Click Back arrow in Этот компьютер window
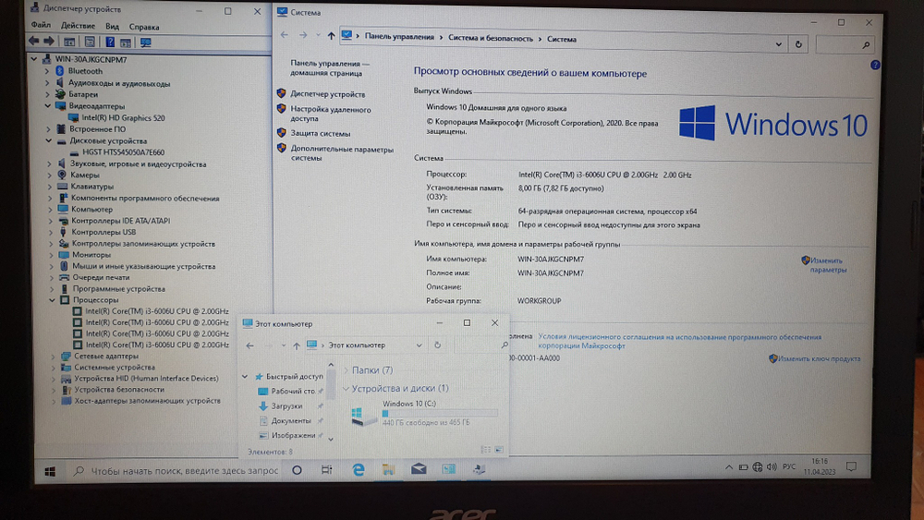Screen dimensions: 924x520 [249, 345]
